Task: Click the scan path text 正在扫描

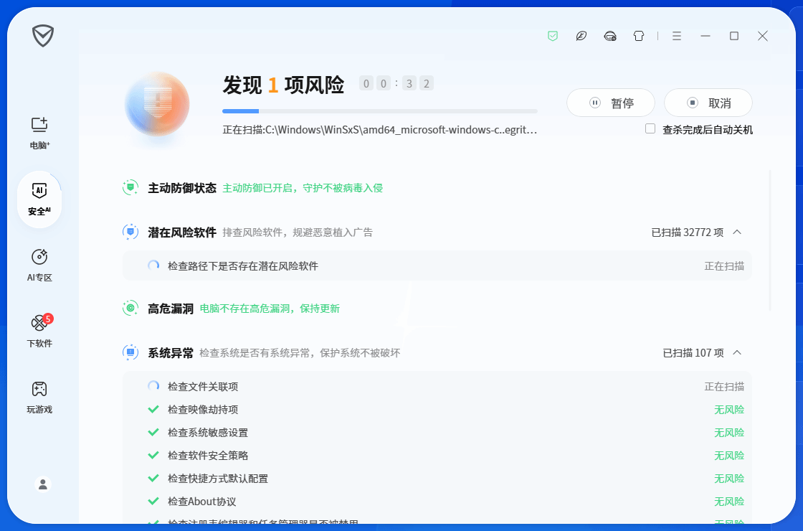Action: 379,130
